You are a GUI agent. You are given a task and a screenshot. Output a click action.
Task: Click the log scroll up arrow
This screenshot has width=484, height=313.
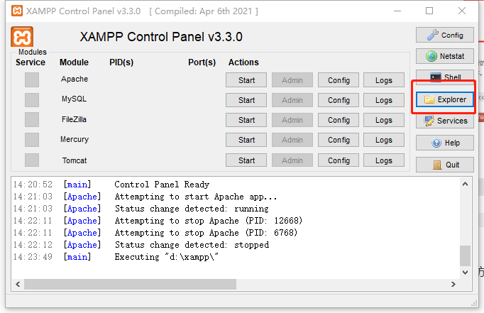click(465, 184)
